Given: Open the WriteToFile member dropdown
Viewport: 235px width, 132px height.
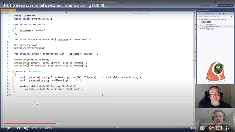Looking at the screenshot, I should pos(161,13).
